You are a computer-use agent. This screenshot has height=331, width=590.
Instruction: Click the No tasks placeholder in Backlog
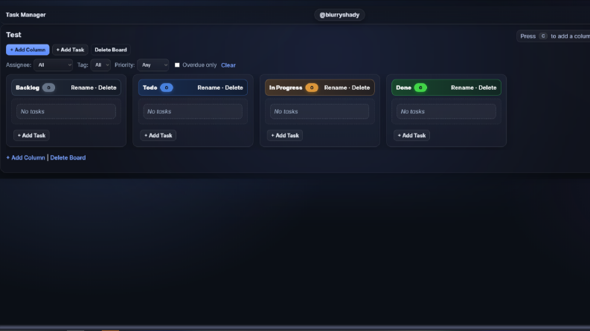coord(66,111)
